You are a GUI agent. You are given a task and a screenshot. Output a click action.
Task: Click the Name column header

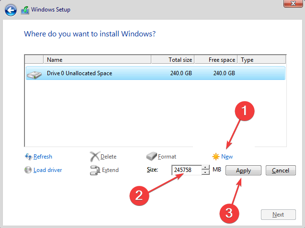tap(97, 59)
